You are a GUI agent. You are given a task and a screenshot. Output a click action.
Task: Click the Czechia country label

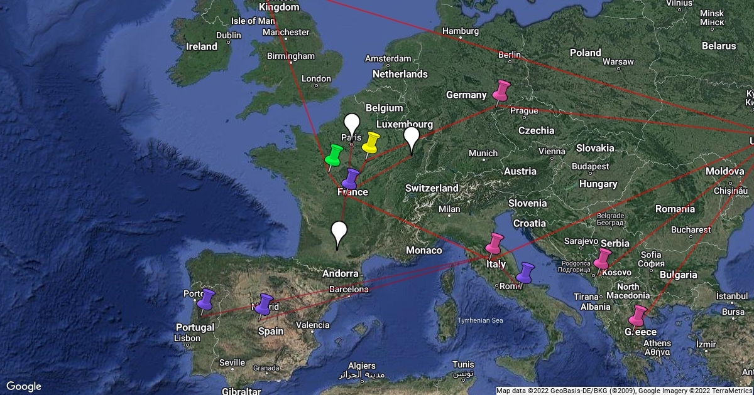click(536, 130)
